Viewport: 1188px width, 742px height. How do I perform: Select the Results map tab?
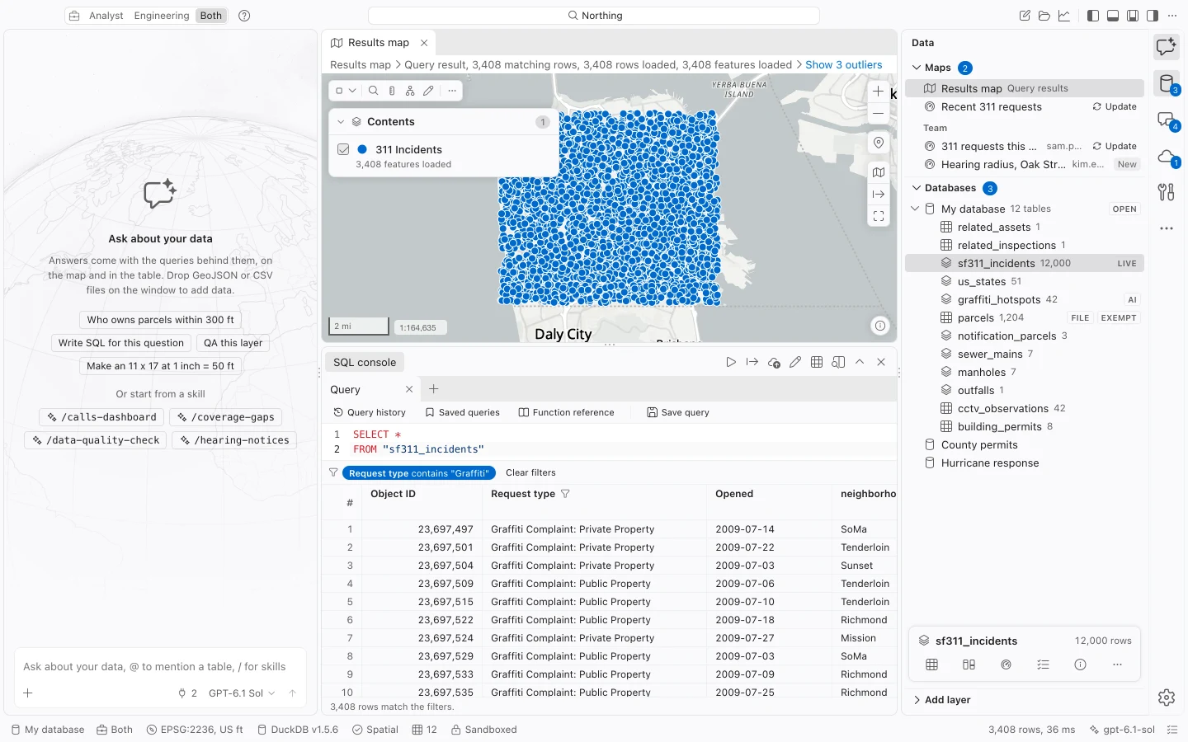378,43
